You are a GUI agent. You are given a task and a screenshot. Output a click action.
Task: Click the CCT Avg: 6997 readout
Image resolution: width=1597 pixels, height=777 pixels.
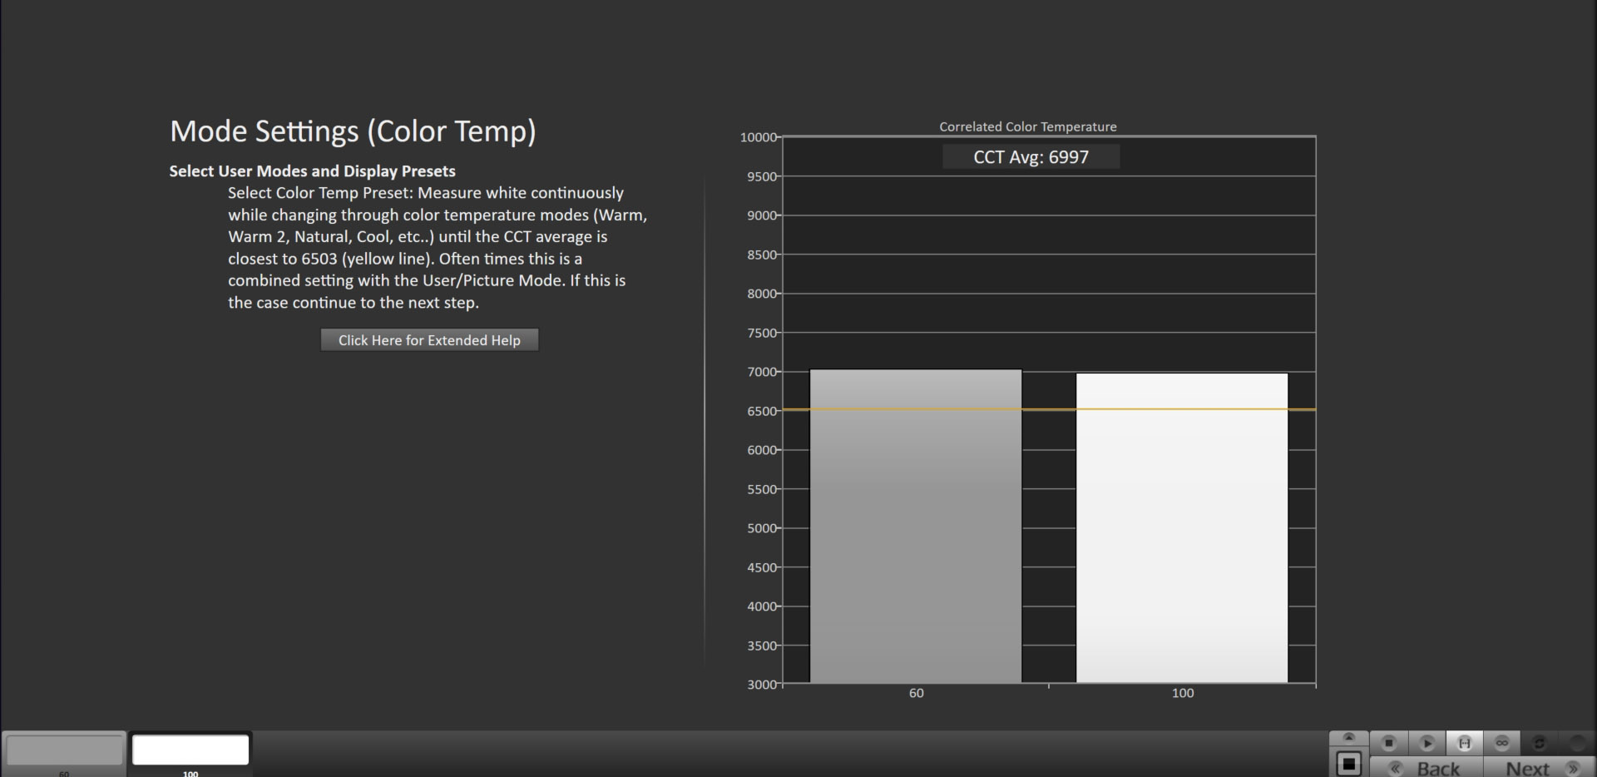pos(1031,157)
